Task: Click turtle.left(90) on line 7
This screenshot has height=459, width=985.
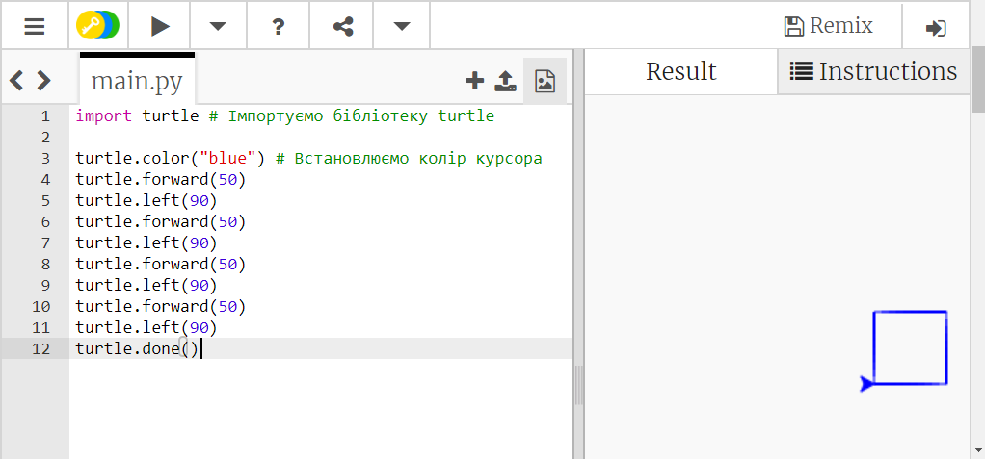Action: pyautogui.click(x=146, y=242)
